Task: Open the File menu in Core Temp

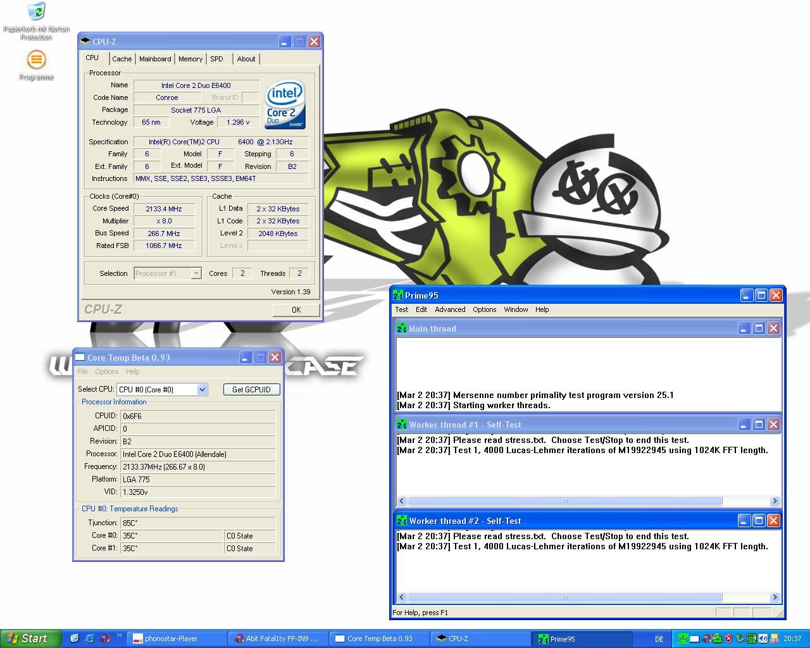Action: (x=82, y=371)
